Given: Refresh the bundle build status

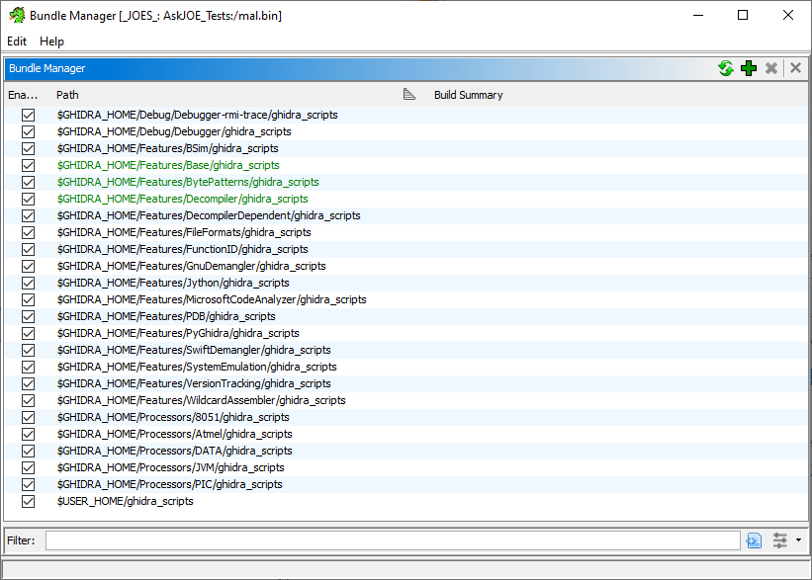Looking at the screenshot, I should pos(726,68).
